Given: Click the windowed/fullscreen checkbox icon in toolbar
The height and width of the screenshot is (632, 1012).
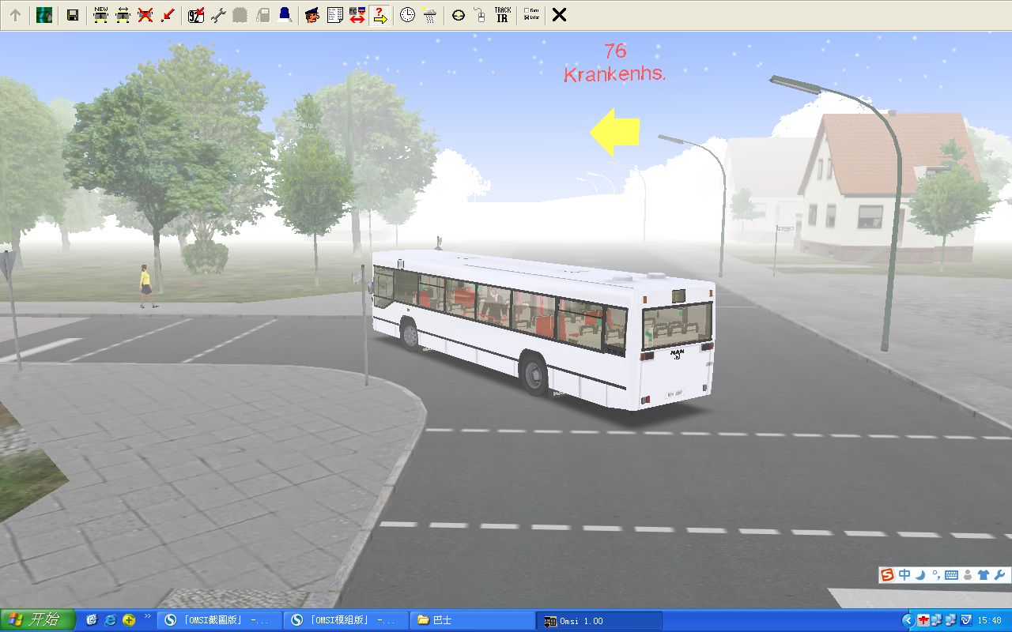Looking at the screenshot, I should click(531, 14).
